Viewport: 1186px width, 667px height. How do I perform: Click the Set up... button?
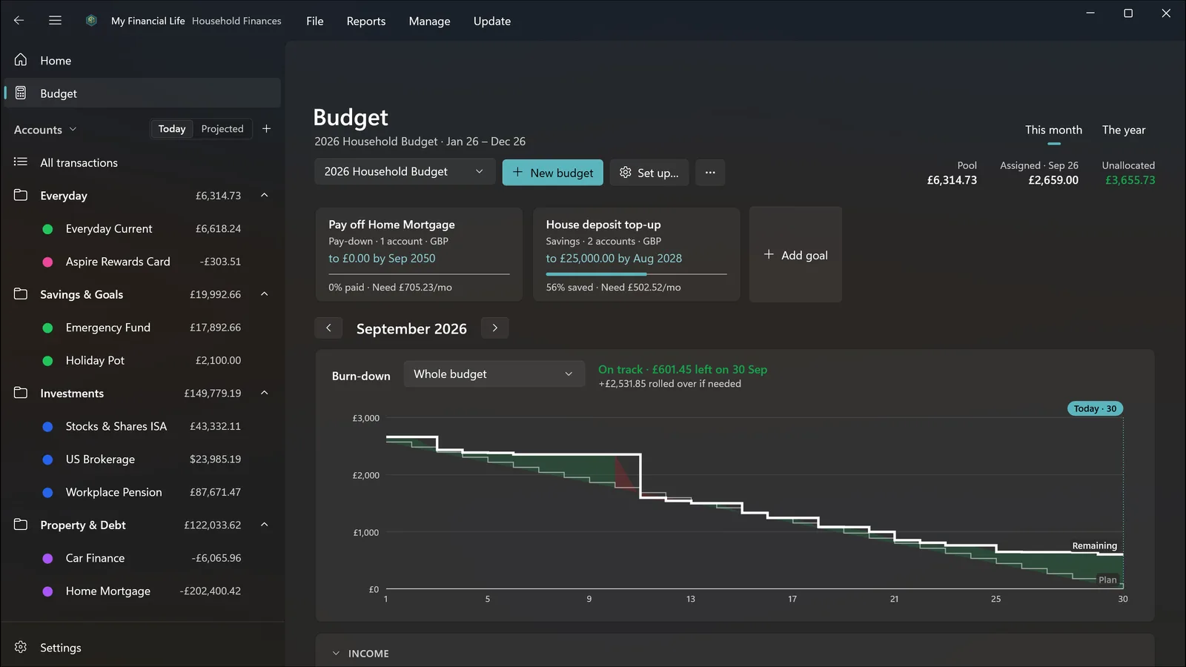point(649,173)
